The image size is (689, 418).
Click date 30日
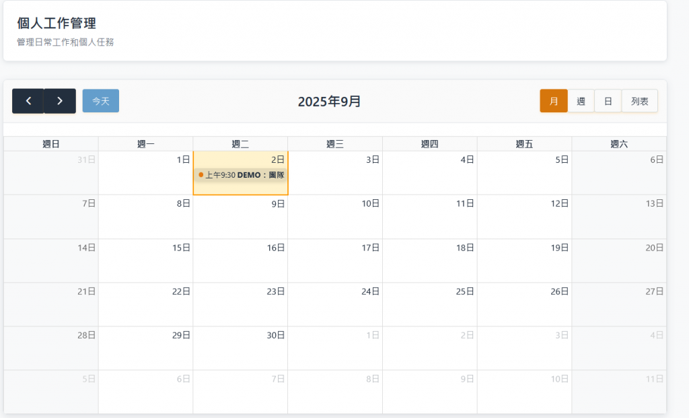click(x=276, y=335)
